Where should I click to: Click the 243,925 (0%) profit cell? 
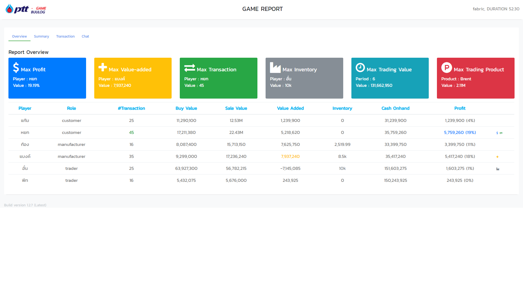point(460,180)
